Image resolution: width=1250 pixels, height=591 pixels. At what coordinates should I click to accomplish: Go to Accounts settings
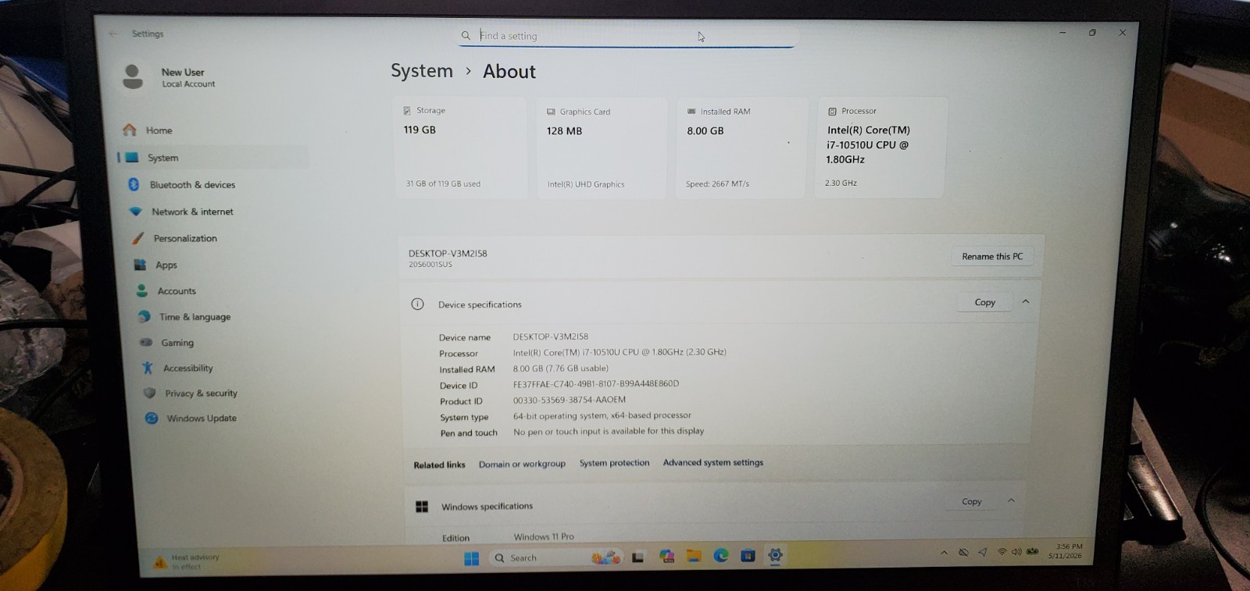[176, 291]
